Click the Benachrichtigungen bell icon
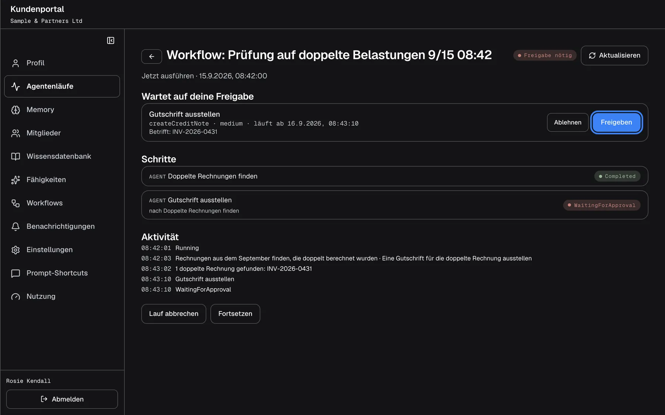This screenshot has height=415, width=665. (16, 226)
